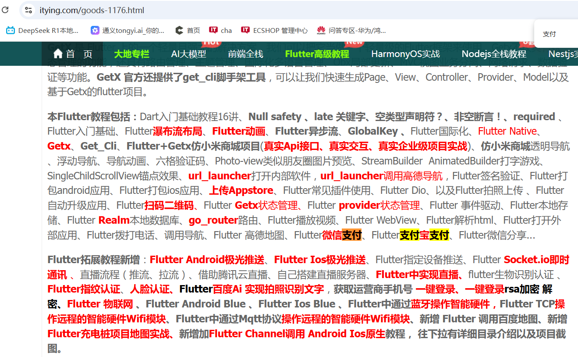The image size is (578, 357).
Task: Click the red text Socket.io即时通讯
Action: pyautogui.click(x=536, y=260)
